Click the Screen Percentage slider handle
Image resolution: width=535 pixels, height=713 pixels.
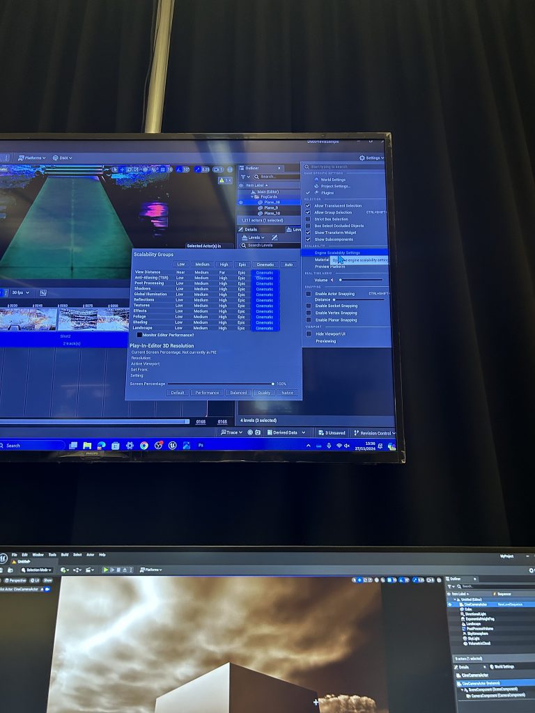coord(272,384)
